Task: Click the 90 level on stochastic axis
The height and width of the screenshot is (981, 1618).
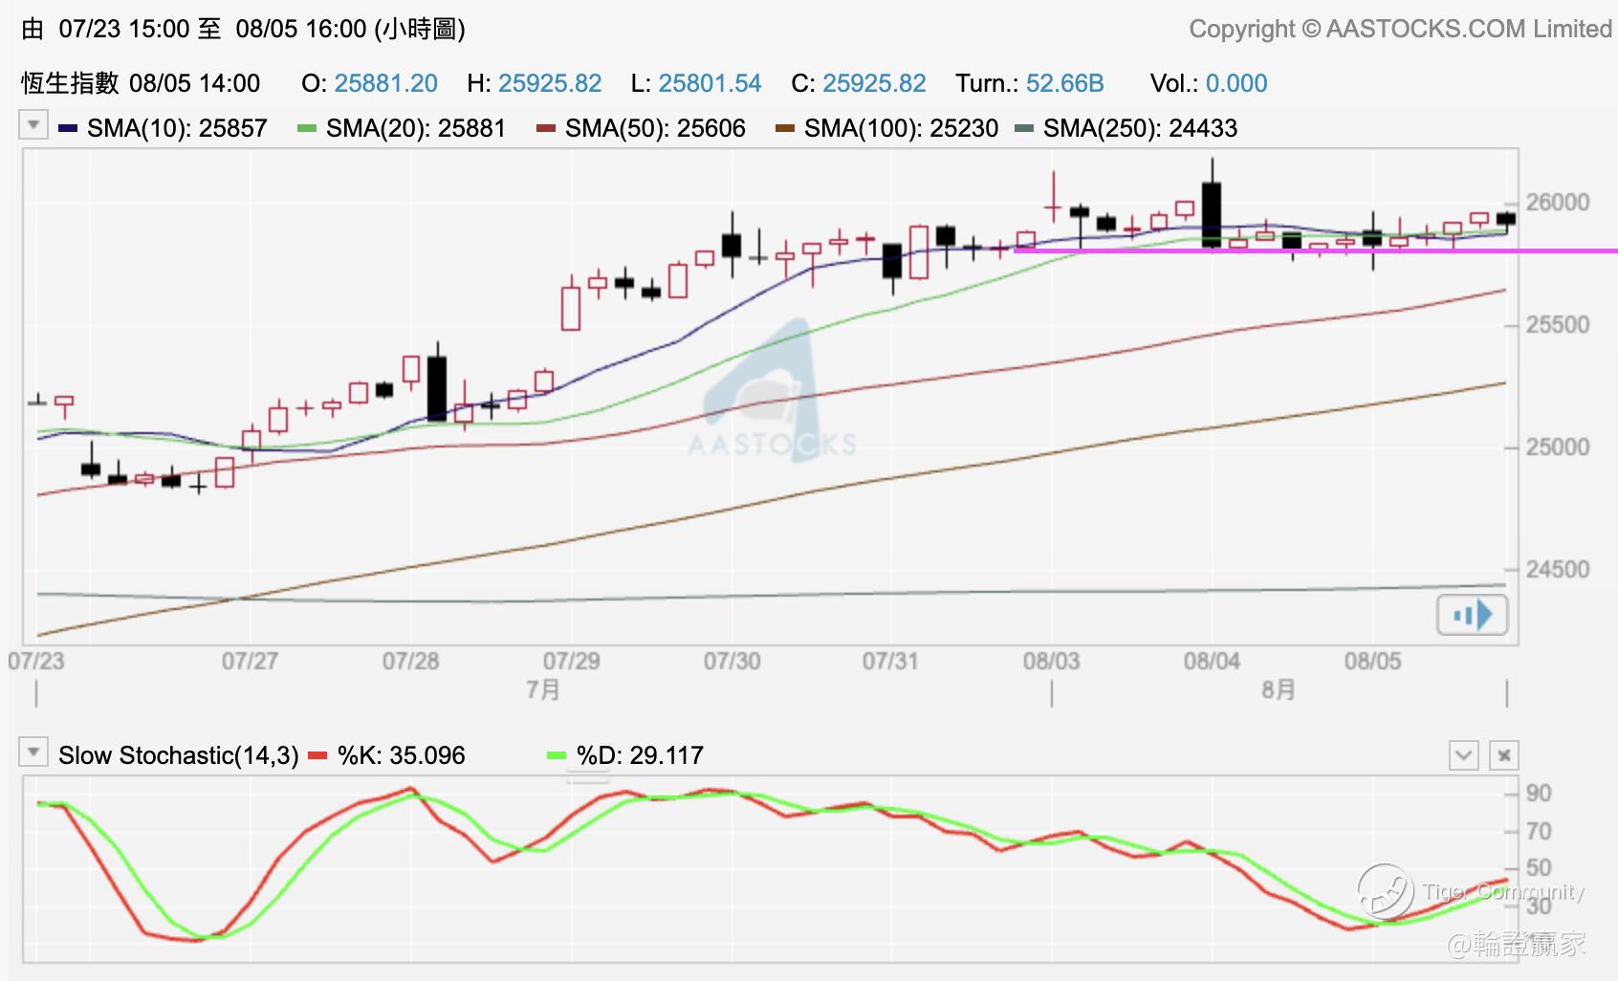Action: click(1539, 793)
